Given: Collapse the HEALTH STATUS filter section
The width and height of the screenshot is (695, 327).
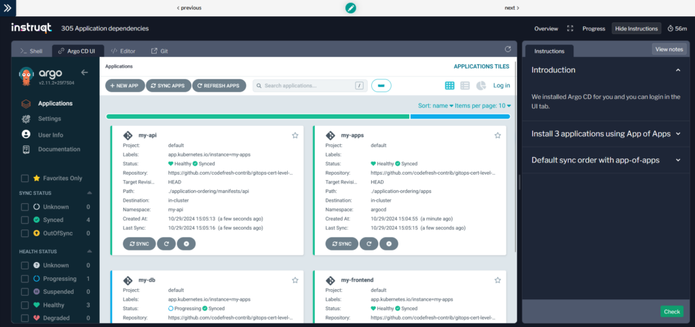Looking at the screenshot, I should (x=90, y=251).
